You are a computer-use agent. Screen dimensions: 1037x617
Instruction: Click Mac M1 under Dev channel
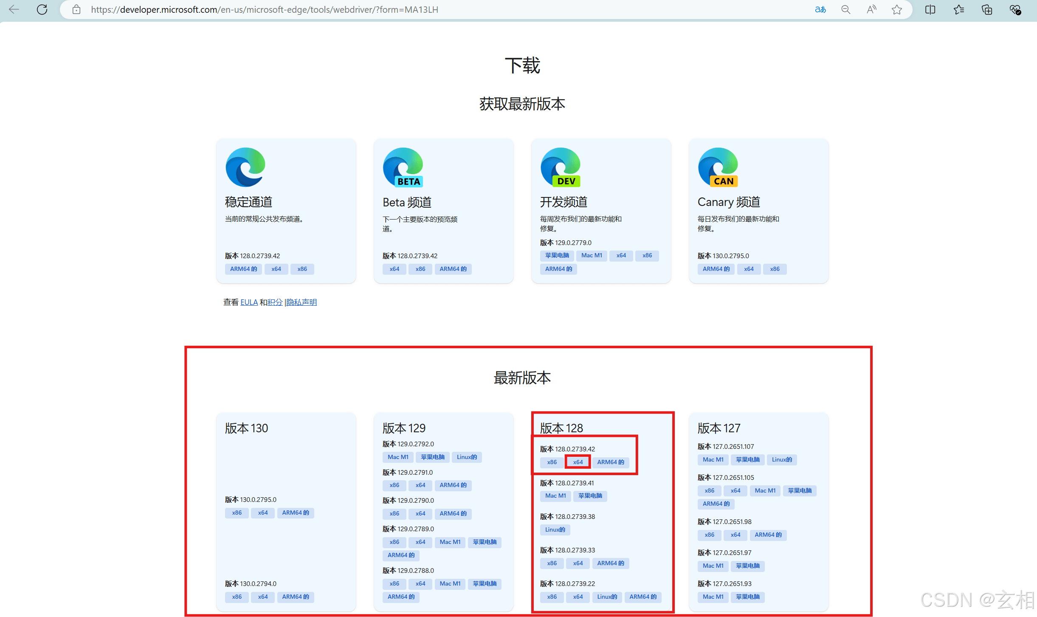tap(592, 256)
